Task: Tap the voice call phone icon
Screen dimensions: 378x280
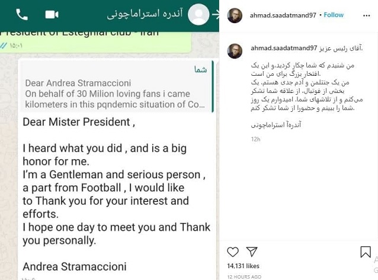Action: tap(22, 15)
